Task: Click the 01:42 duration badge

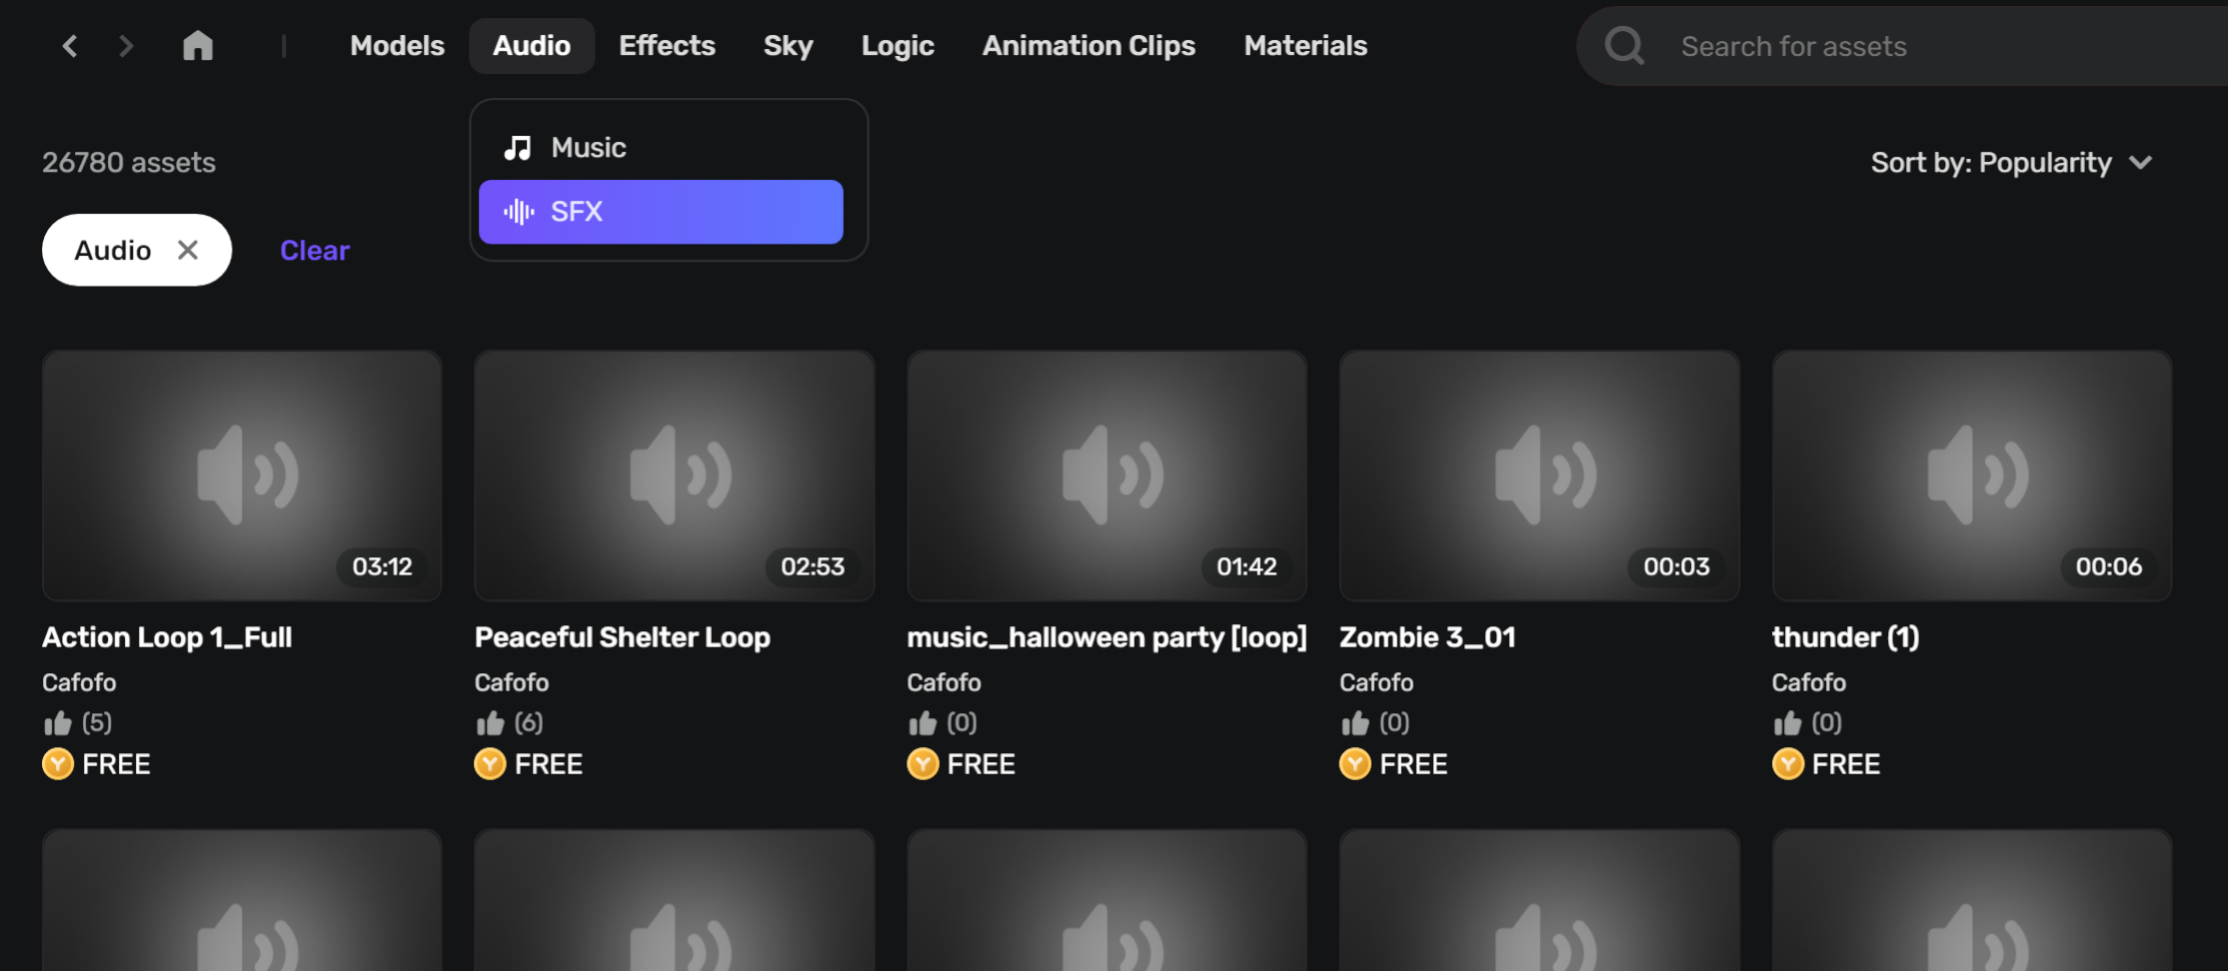Action: click(x=1246, y=566)
